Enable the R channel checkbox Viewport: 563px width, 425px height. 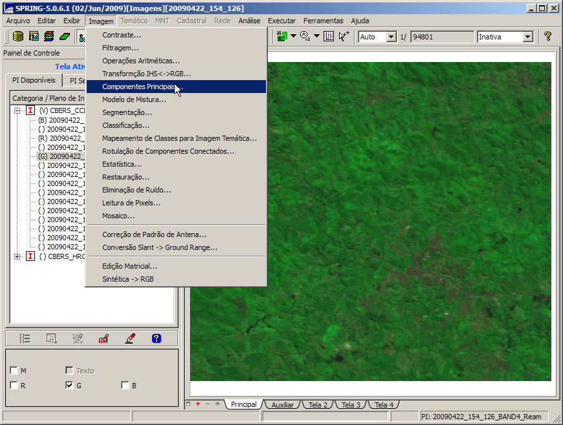coord(14,386)
